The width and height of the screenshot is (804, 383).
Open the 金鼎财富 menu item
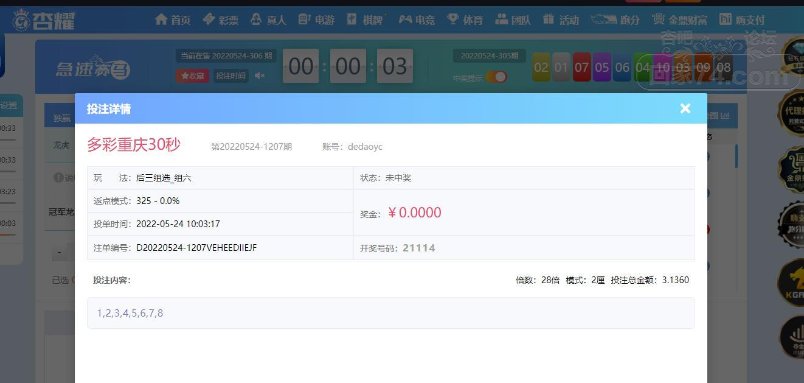coord(679,19)
